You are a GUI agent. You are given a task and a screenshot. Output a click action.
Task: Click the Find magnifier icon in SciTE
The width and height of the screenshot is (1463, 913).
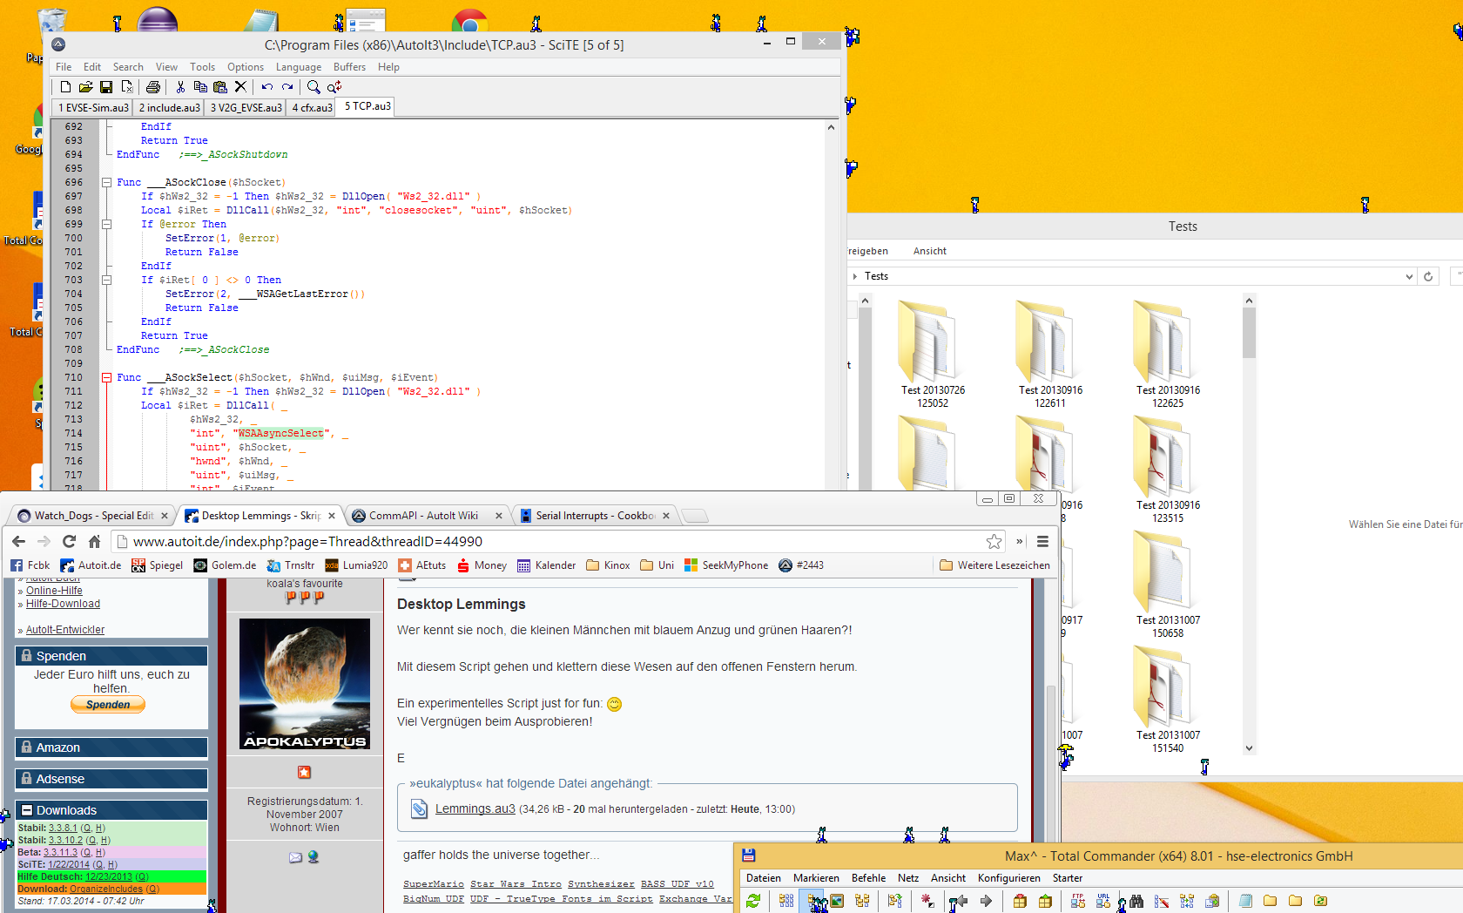313,87
